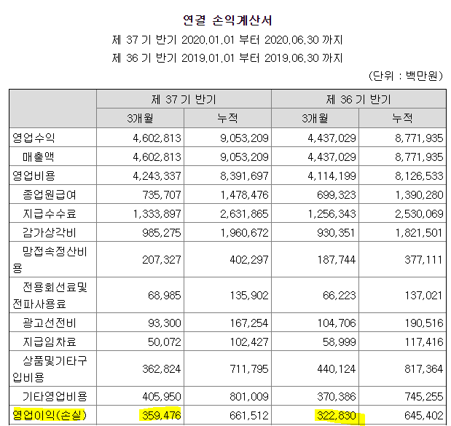Select the value 58,999
Viewport: 451px width, 426px height.
pyautogui.click(x=340, y=342)
